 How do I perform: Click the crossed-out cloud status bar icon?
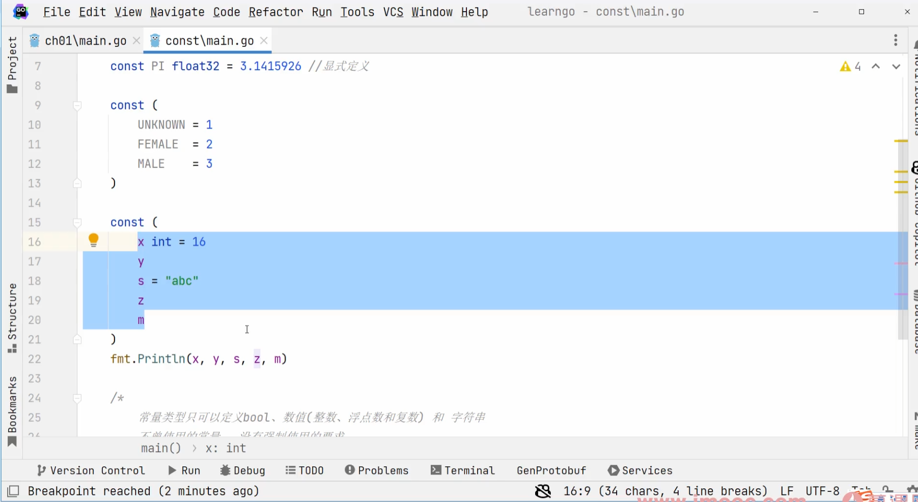pyautogui.click(x=543, y=491)
